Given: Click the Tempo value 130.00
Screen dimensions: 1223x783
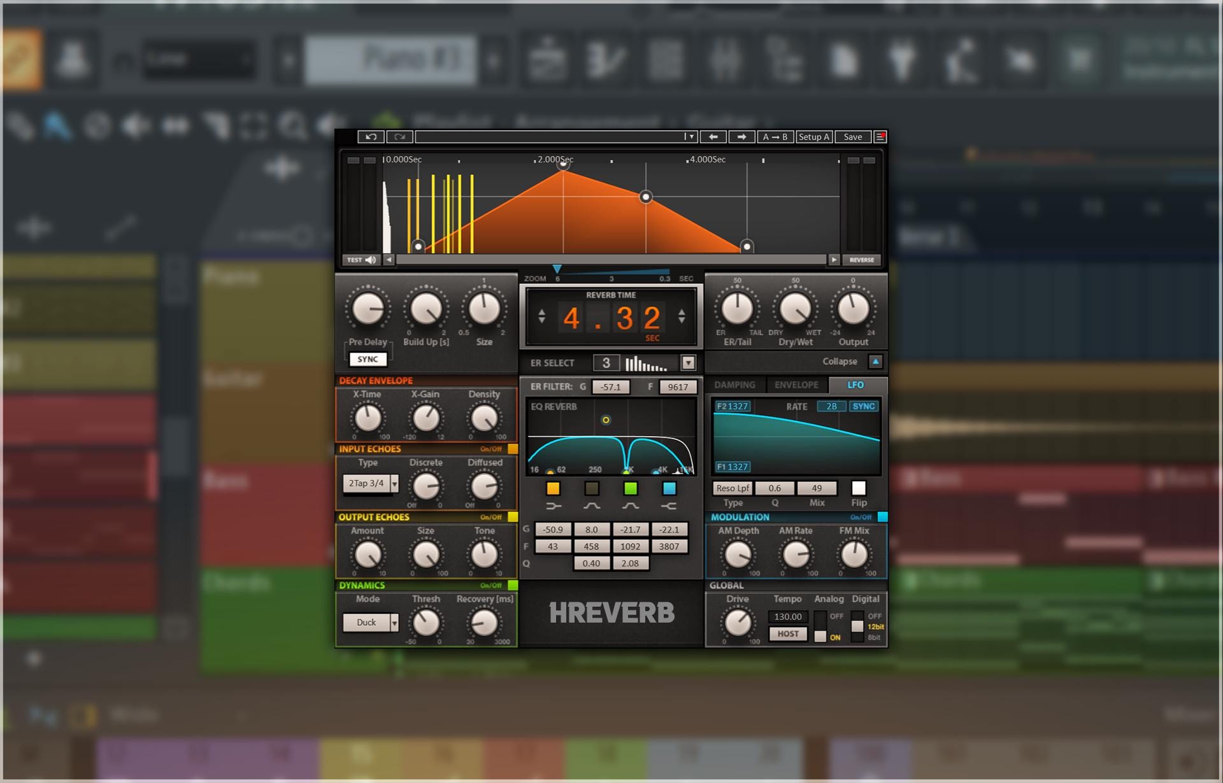Looking at the screenshot, I should click(x=788, y=617).
